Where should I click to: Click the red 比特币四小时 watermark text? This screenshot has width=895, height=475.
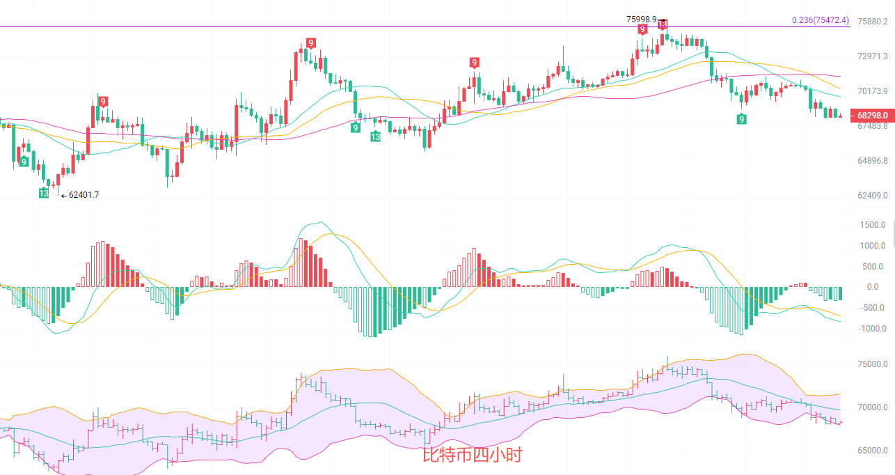point(472,455)
